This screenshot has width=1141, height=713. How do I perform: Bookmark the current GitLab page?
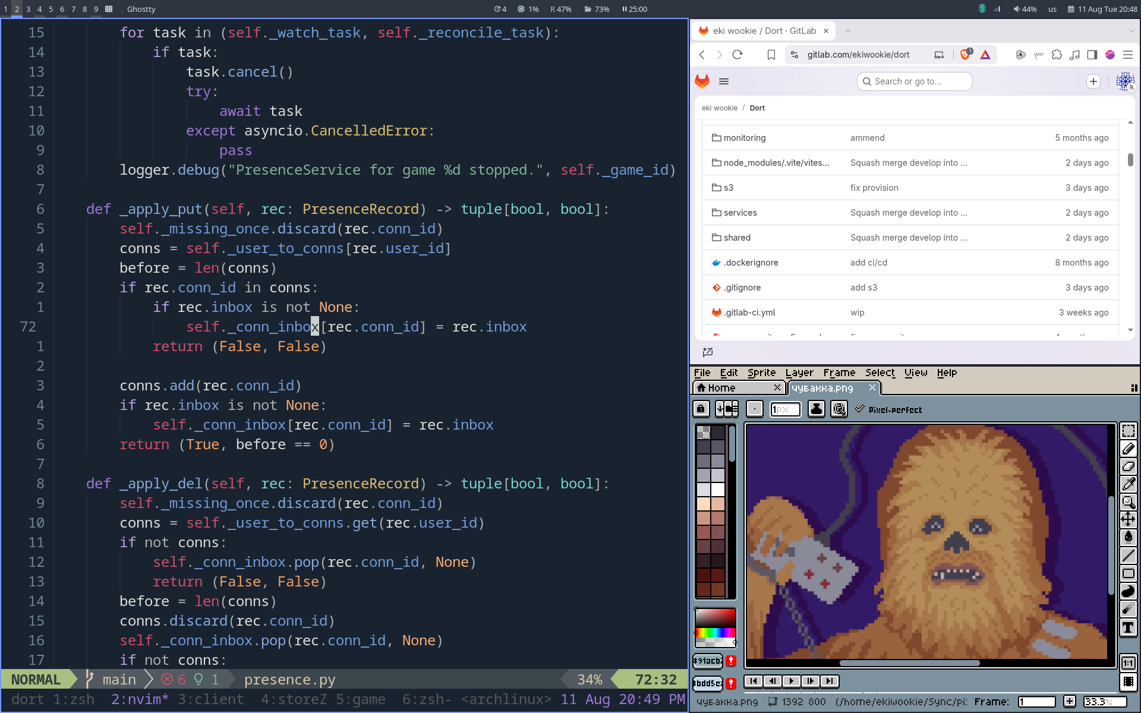pyautogui.click(x=771, y=55)
